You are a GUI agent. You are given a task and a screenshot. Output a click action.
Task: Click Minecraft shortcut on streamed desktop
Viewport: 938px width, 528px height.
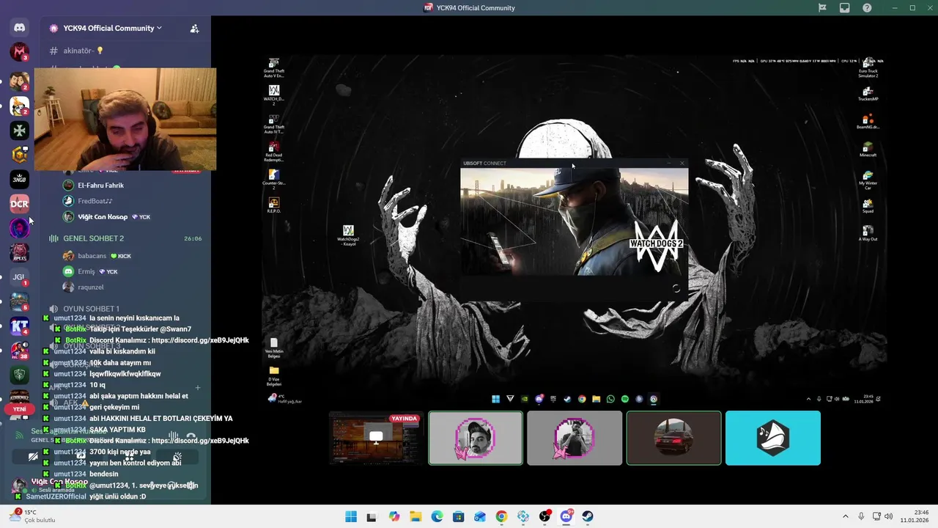[868, 150]
